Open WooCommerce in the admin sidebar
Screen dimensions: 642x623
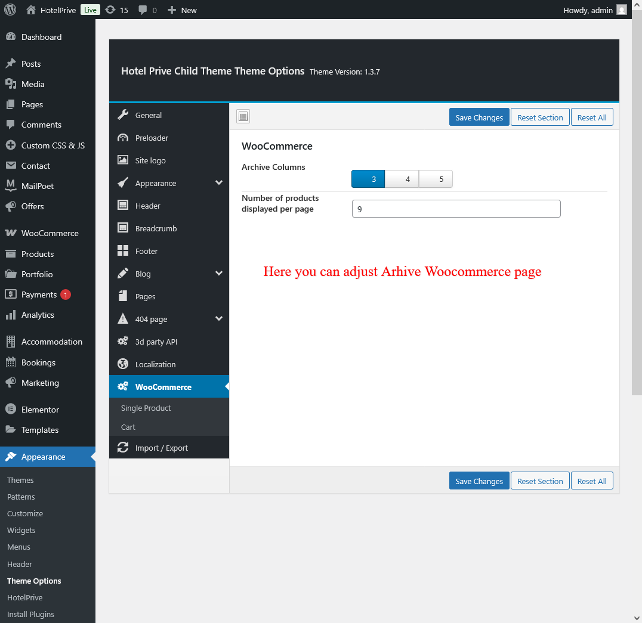[50, 233]
